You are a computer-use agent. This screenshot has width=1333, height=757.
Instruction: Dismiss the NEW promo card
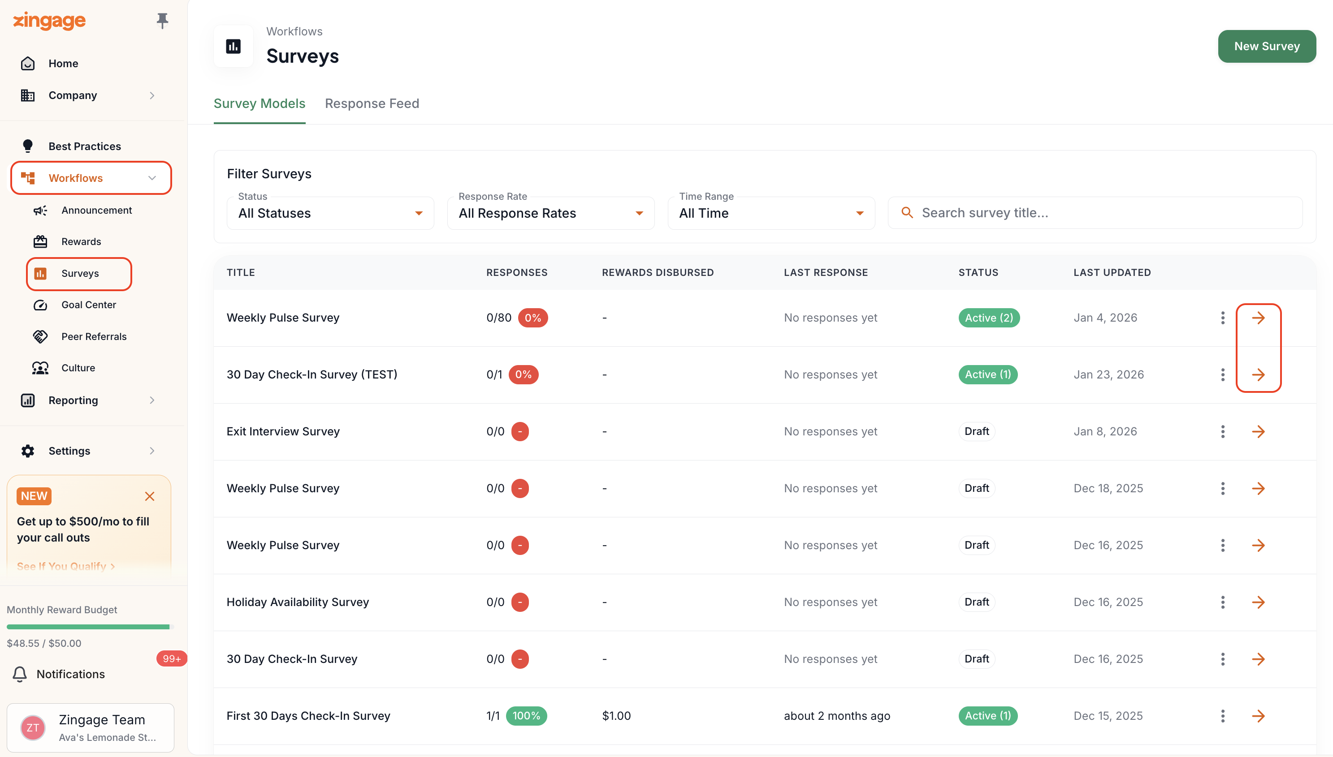coord(150,496)
